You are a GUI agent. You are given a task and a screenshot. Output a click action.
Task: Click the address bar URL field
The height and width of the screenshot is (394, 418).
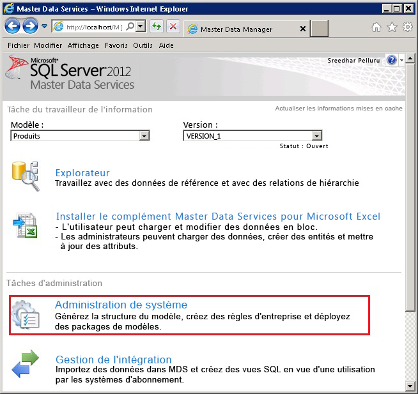[95, 27]
